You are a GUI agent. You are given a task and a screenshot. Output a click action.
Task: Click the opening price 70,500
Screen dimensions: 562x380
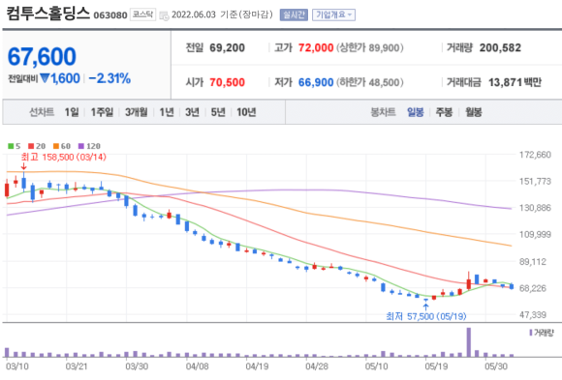point(228,82)
